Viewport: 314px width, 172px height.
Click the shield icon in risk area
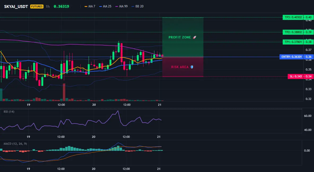192,67
